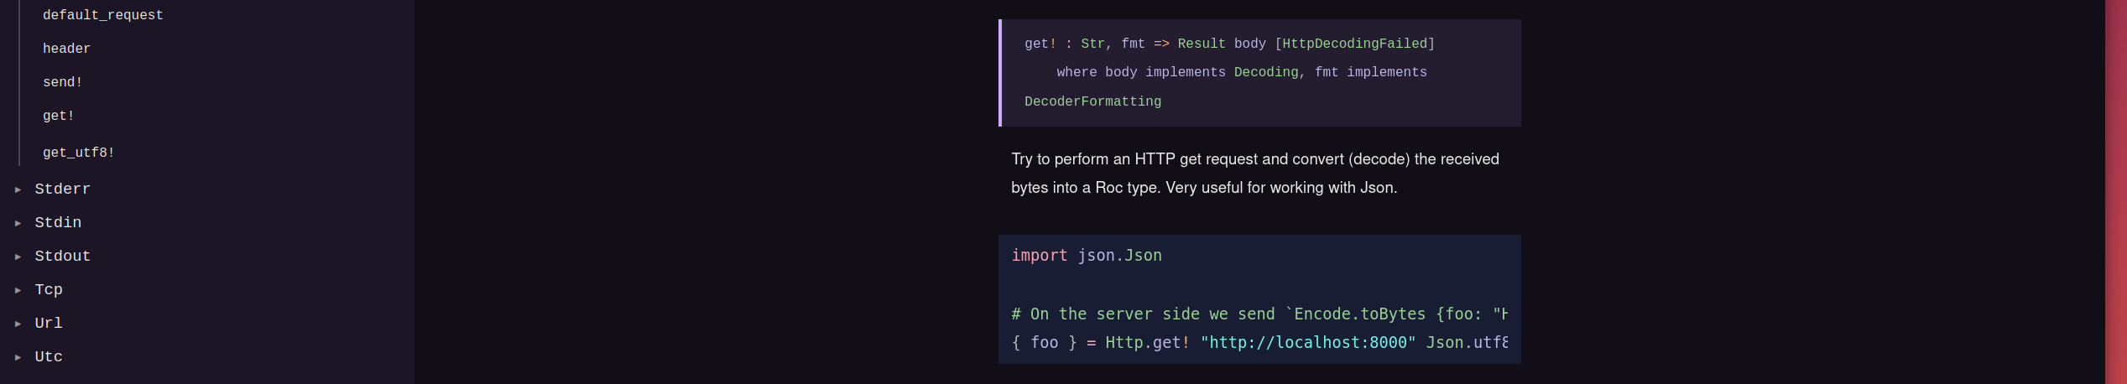Open the DecoderFormatting link
Viewport: 2127px width, 384px height.
pyautogui.click(x=1092, y=101)
